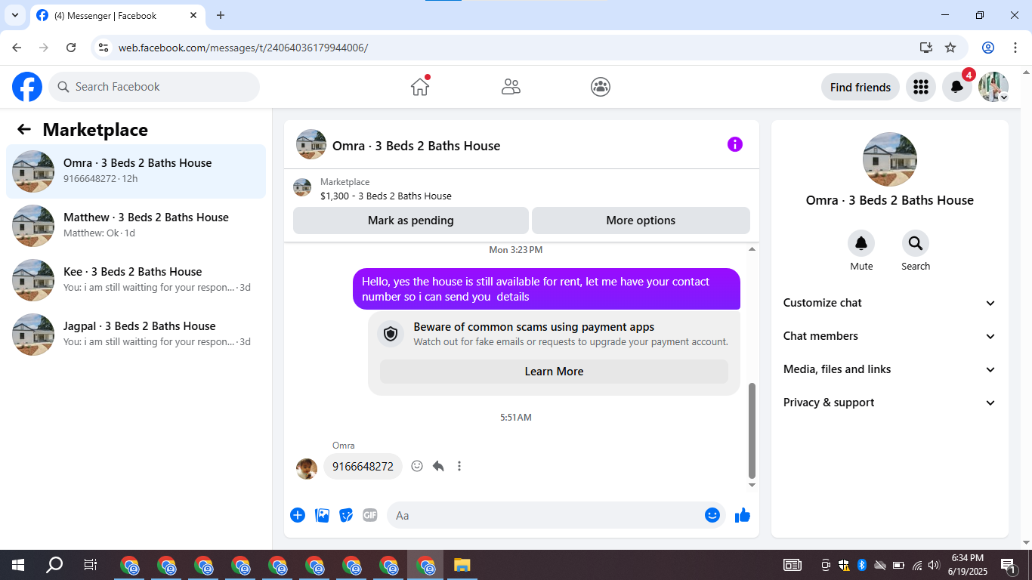
Task: Search in conversation using magnifier icon
Action: tap(916, 243)
